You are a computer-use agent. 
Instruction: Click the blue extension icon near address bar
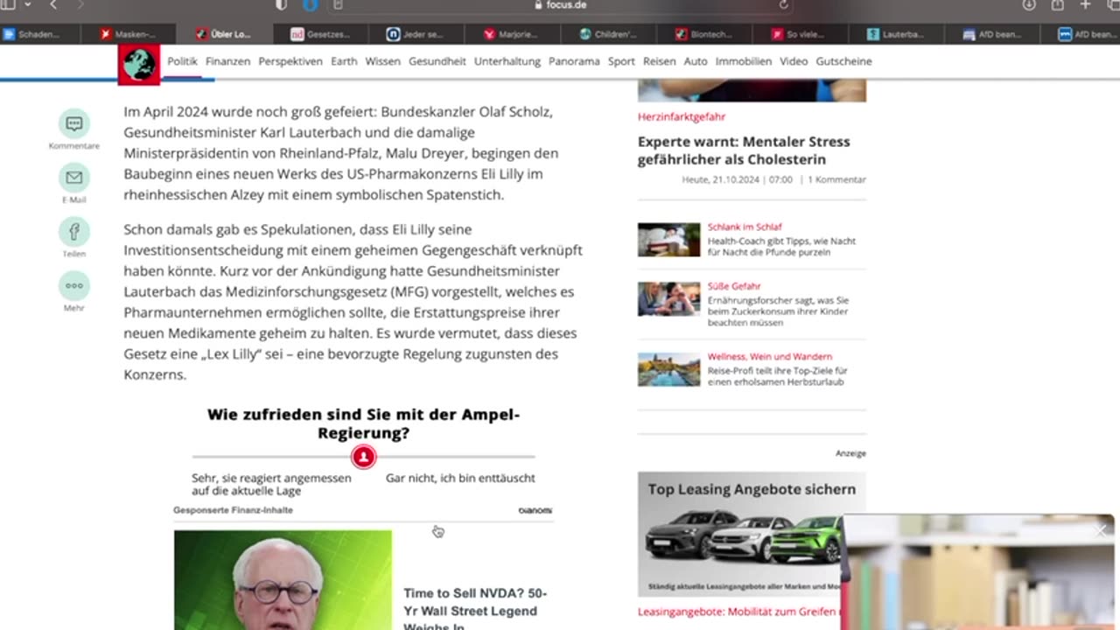(x=310, y=5)
